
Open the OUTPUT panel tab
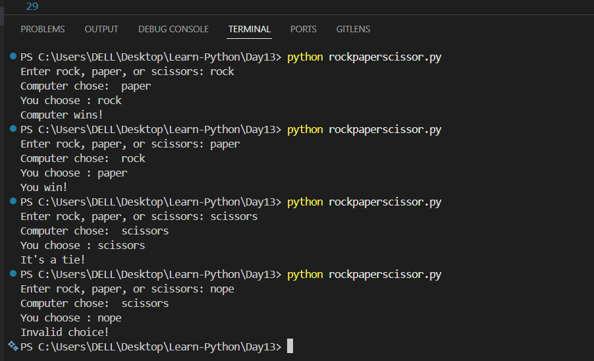click(101, 29)
